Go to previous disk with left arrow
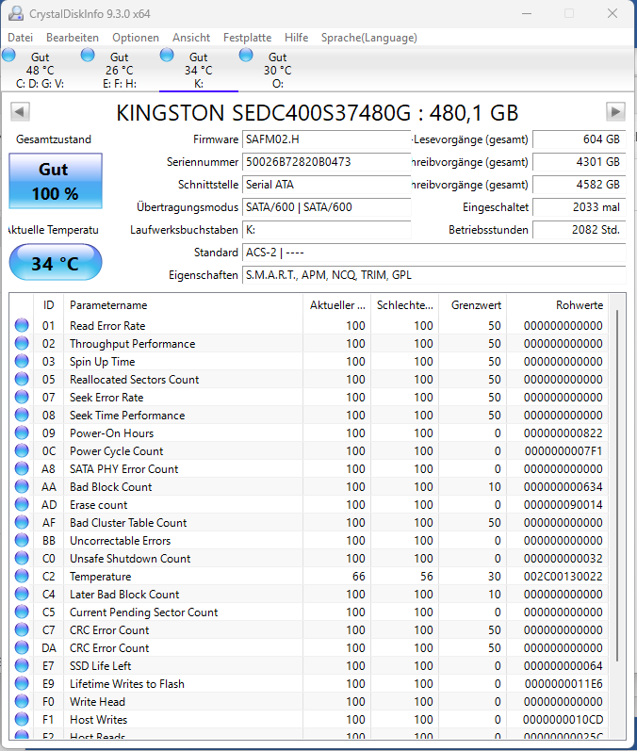 point(20,112)
